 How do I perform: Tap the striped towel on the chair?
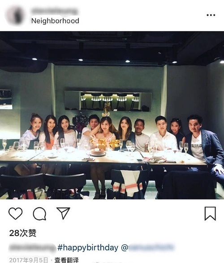[x=129, y=183]
